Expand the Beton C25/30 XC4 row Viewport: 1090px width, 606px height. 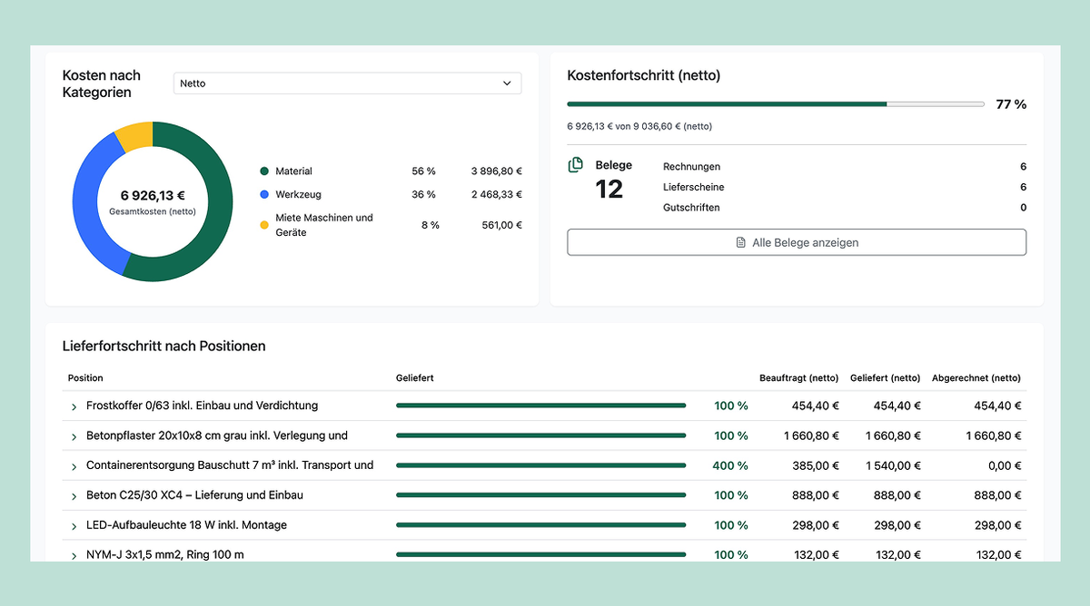point(74,496)
